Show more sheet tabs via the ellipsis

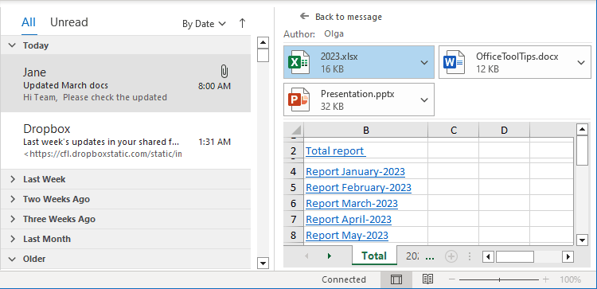click(430, 258)
